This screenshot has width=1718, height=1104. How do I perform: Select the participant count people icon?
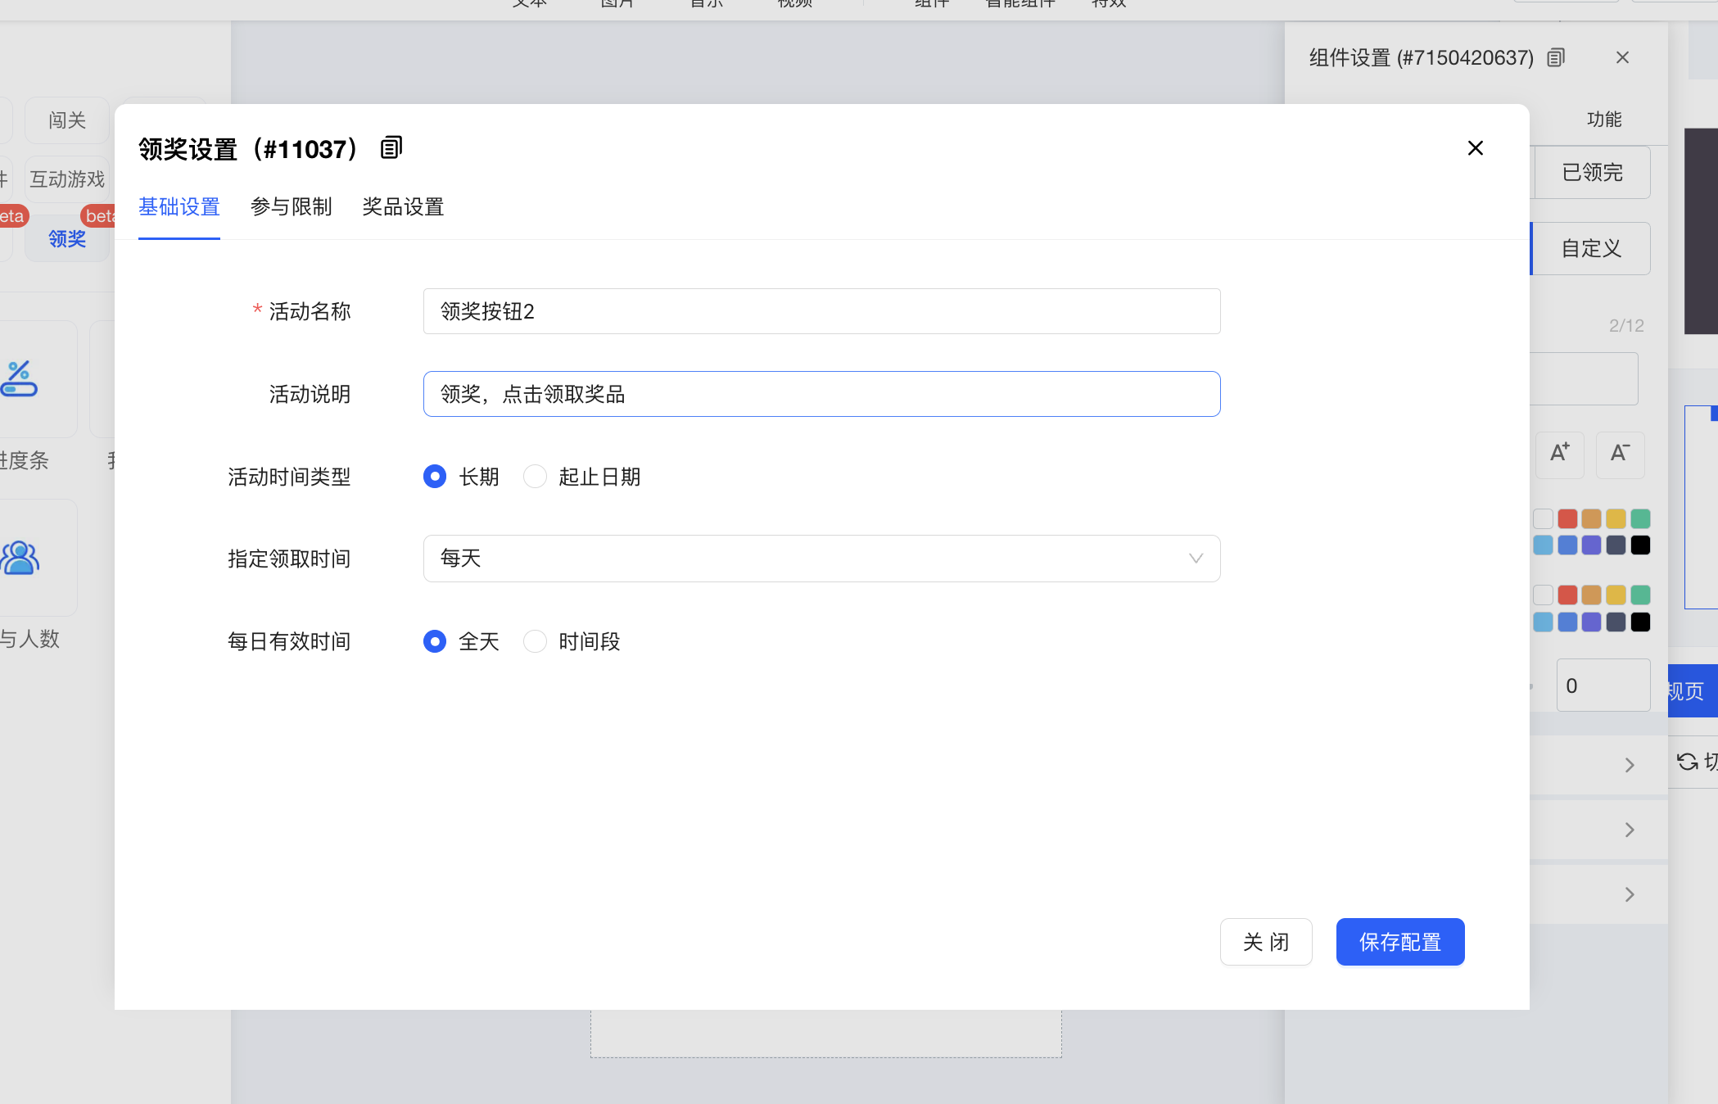click(x=20, y=559)
